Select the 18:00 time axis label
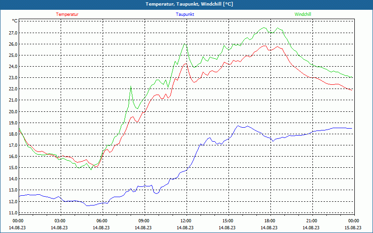Image resolution: width=373 pixels, height=233 pixels. [270, 221]
